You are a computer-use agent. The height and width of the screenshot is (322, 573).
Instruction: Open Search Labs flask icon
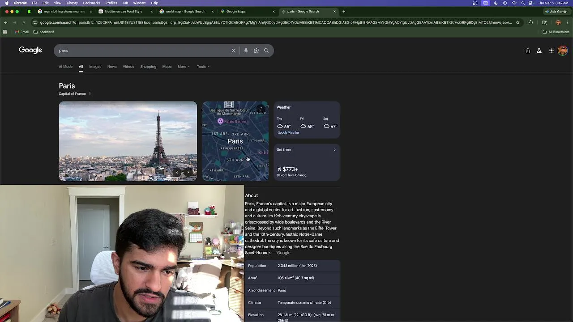pyautogui.click(x=539, y=51)
